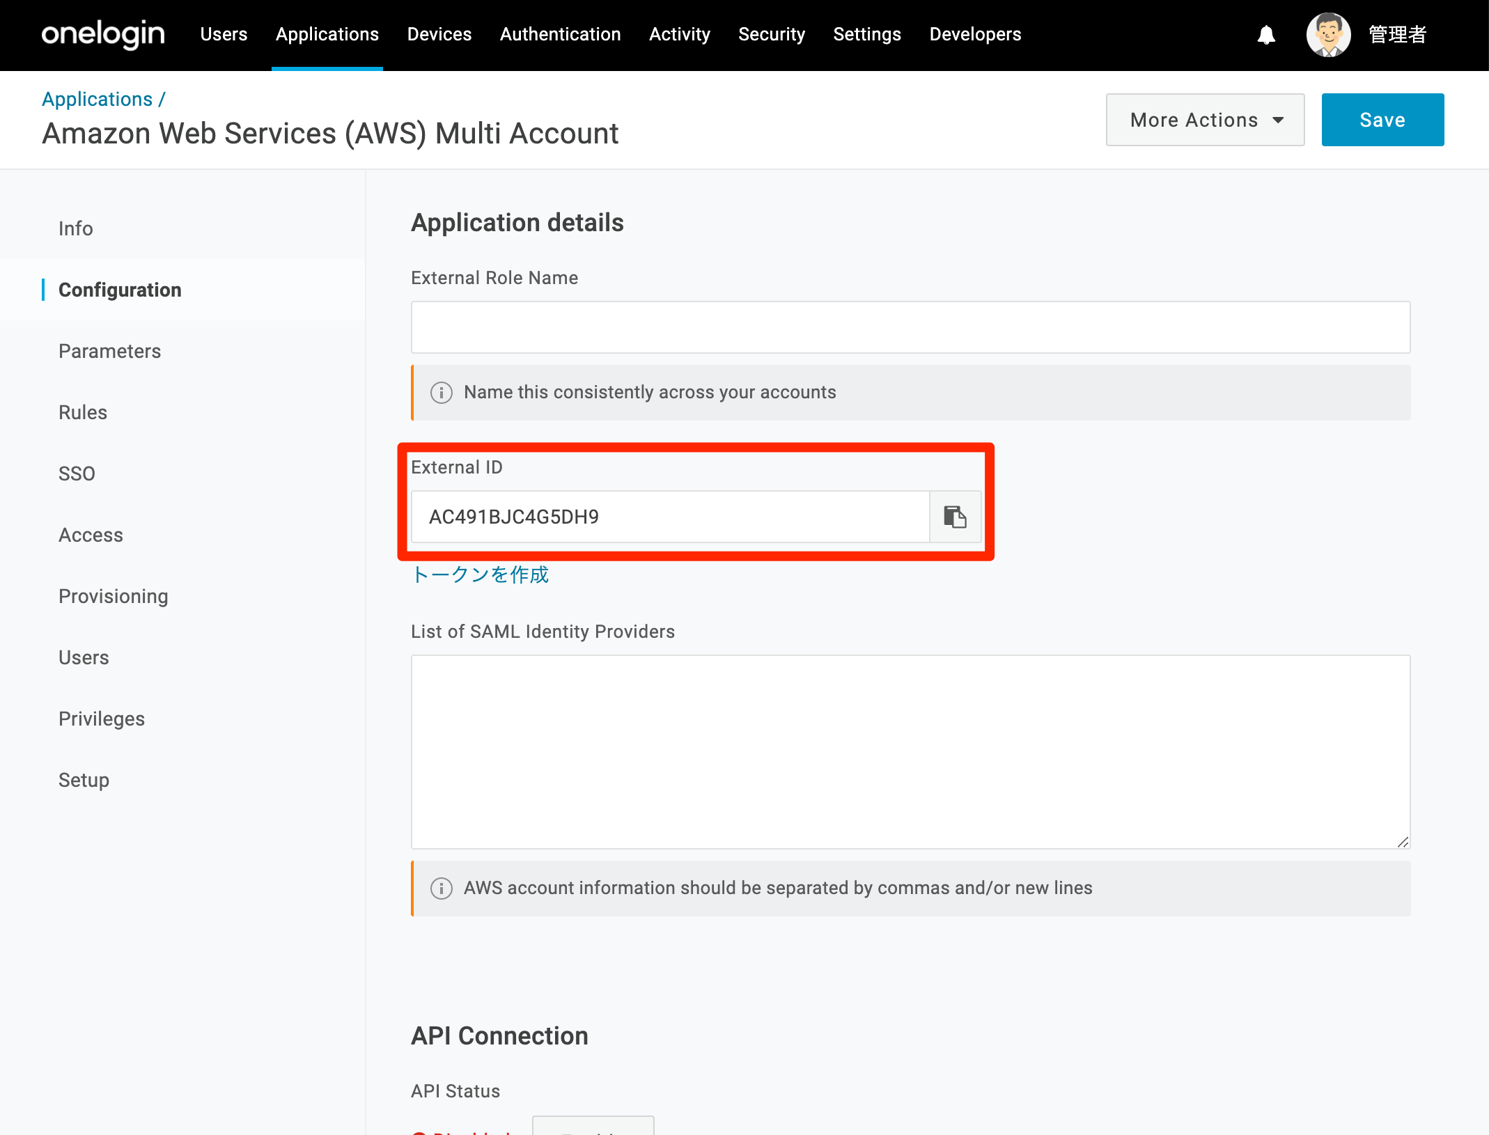Image resolution: width=1489 pixels, height=1135 pixels.
Task: Click inside List of SAML Identity Providers textarea
Action: tap(910, 751)
